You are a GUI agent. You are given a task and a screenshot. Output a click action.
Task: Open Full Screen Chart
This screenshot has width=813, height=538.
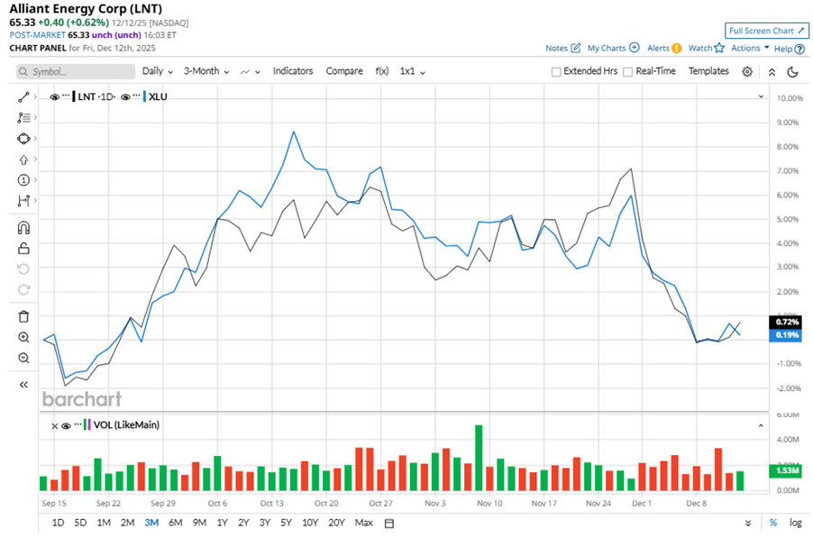766,32
